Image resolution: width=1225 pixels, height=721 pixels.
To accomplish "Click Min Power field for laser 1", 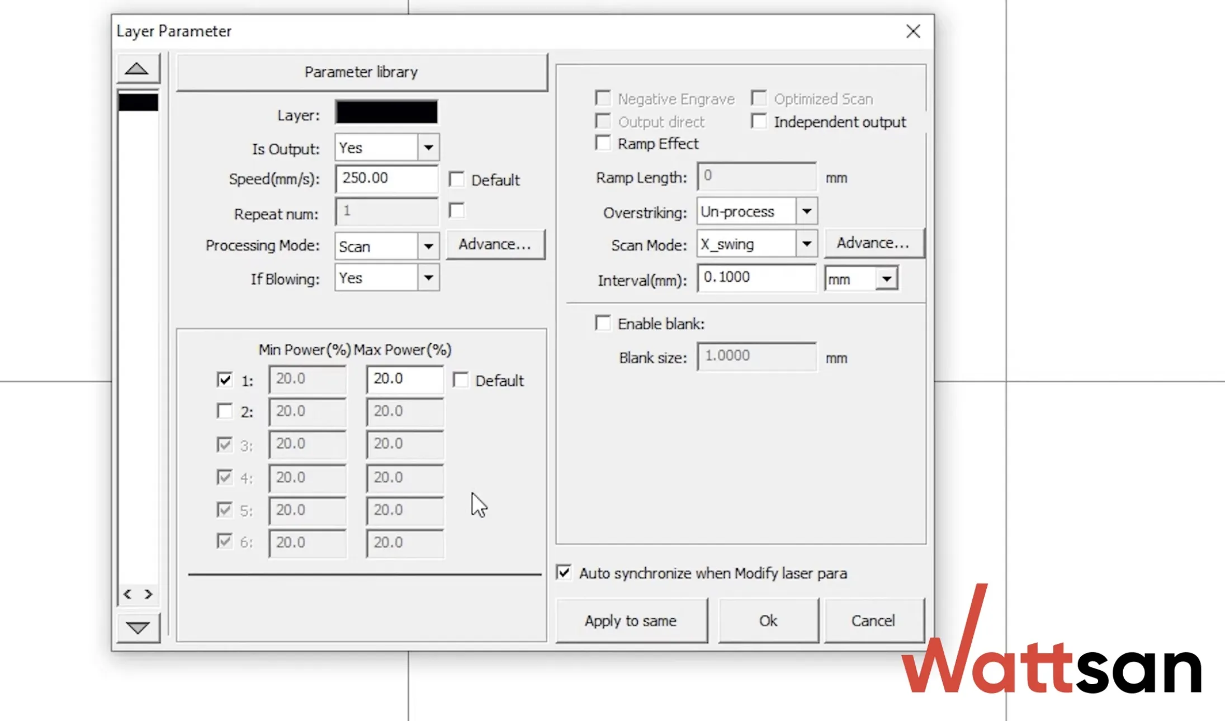I will coord(307,379).
